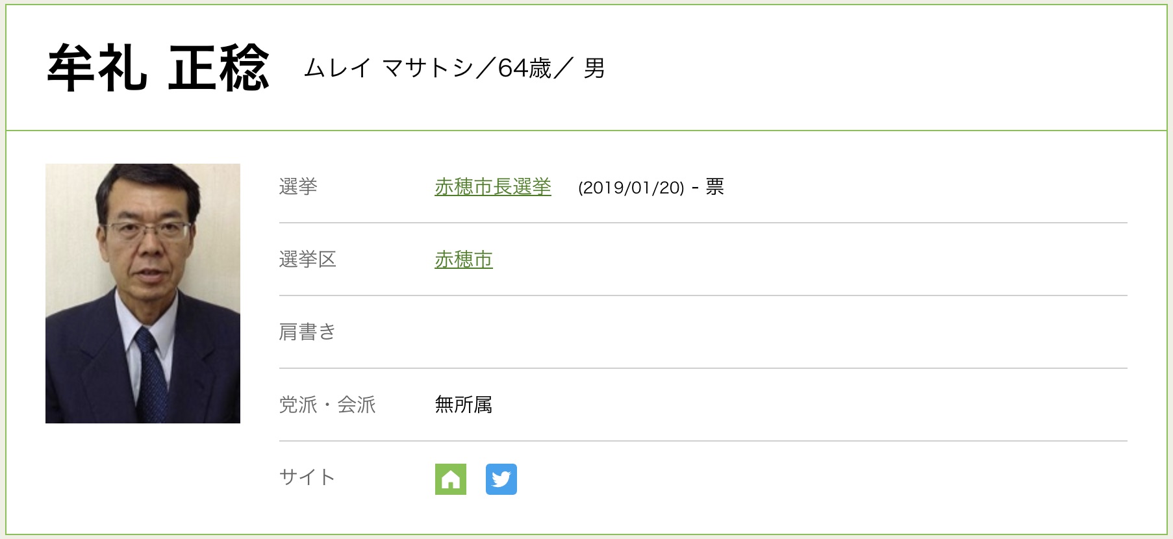The image size is (1173, 539).
Task: Click the surname 牟礼 in heading
Action: 97,68
